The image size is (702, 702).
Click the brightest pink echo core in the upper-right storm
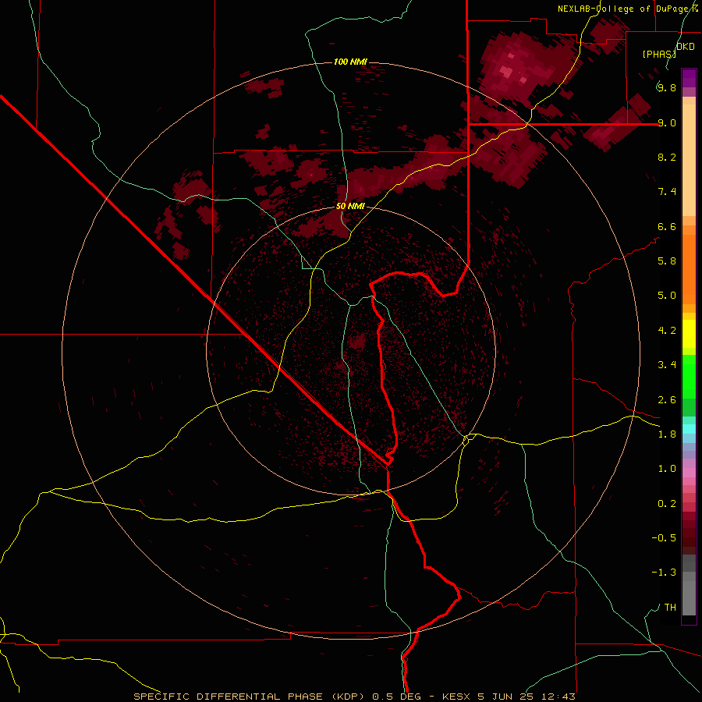click(x=506, y=72)
